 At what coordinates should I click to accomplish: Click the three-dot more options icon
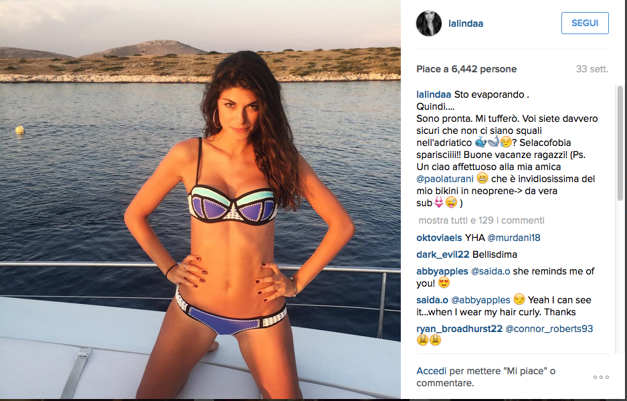tap(601, 377)
